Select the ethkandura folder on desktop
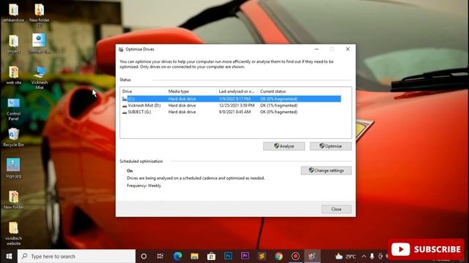 (13, 13)
